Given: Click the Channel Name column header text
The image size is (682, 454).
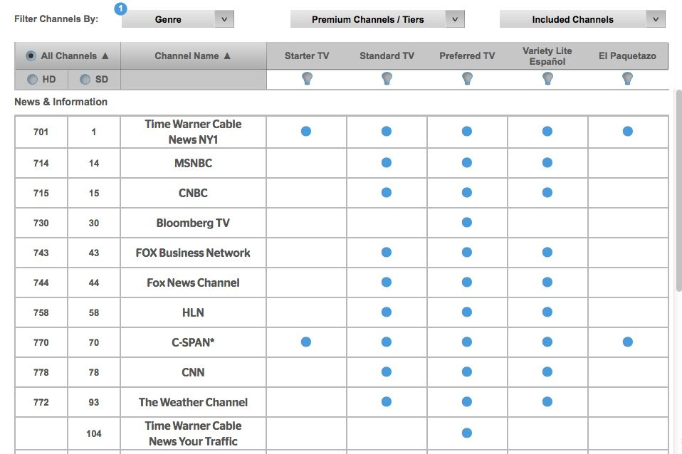Looking at the screenshot, I should pos(187,56).
